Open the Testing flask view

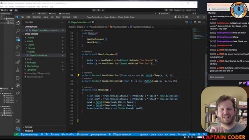click(18, 70)
